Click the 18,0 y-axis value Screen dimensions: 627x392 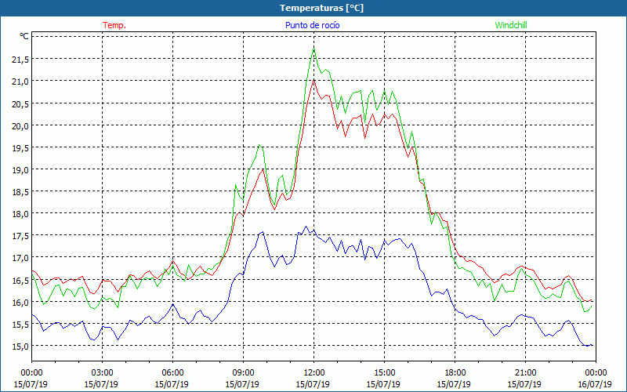click(x=20, y=214)
